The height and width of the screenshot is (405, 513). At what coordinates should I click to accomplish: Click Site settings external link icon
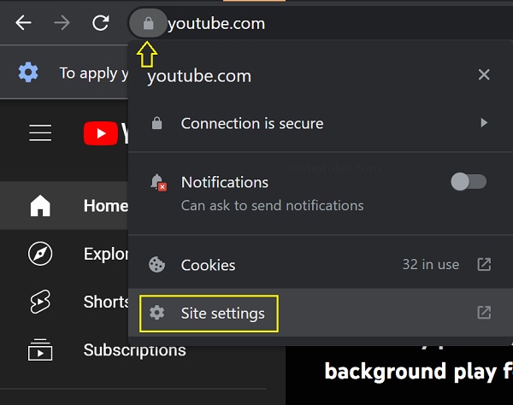(x=484, y=313)
